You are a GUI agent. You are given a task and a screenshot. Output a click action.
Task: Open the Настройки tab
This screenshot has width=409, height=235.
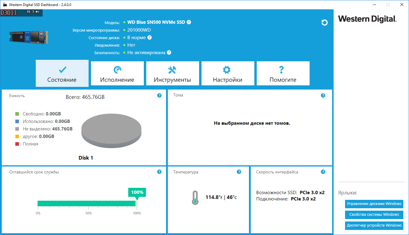(x=228, y=74)
